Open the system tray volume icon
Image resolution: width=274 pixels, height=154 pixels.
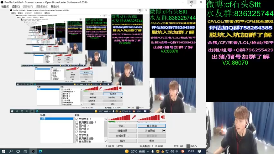172,151
